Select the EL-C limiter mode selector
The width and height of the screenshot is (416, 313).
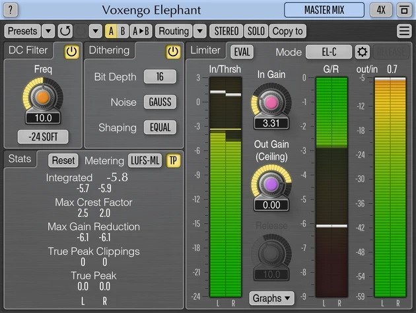point(328,52)
